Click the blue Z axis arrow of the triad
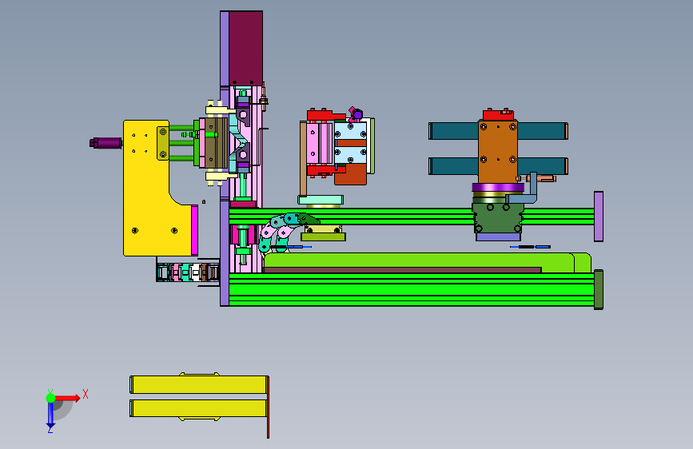The height and width of the screenshot is (449, 693). 50,416
